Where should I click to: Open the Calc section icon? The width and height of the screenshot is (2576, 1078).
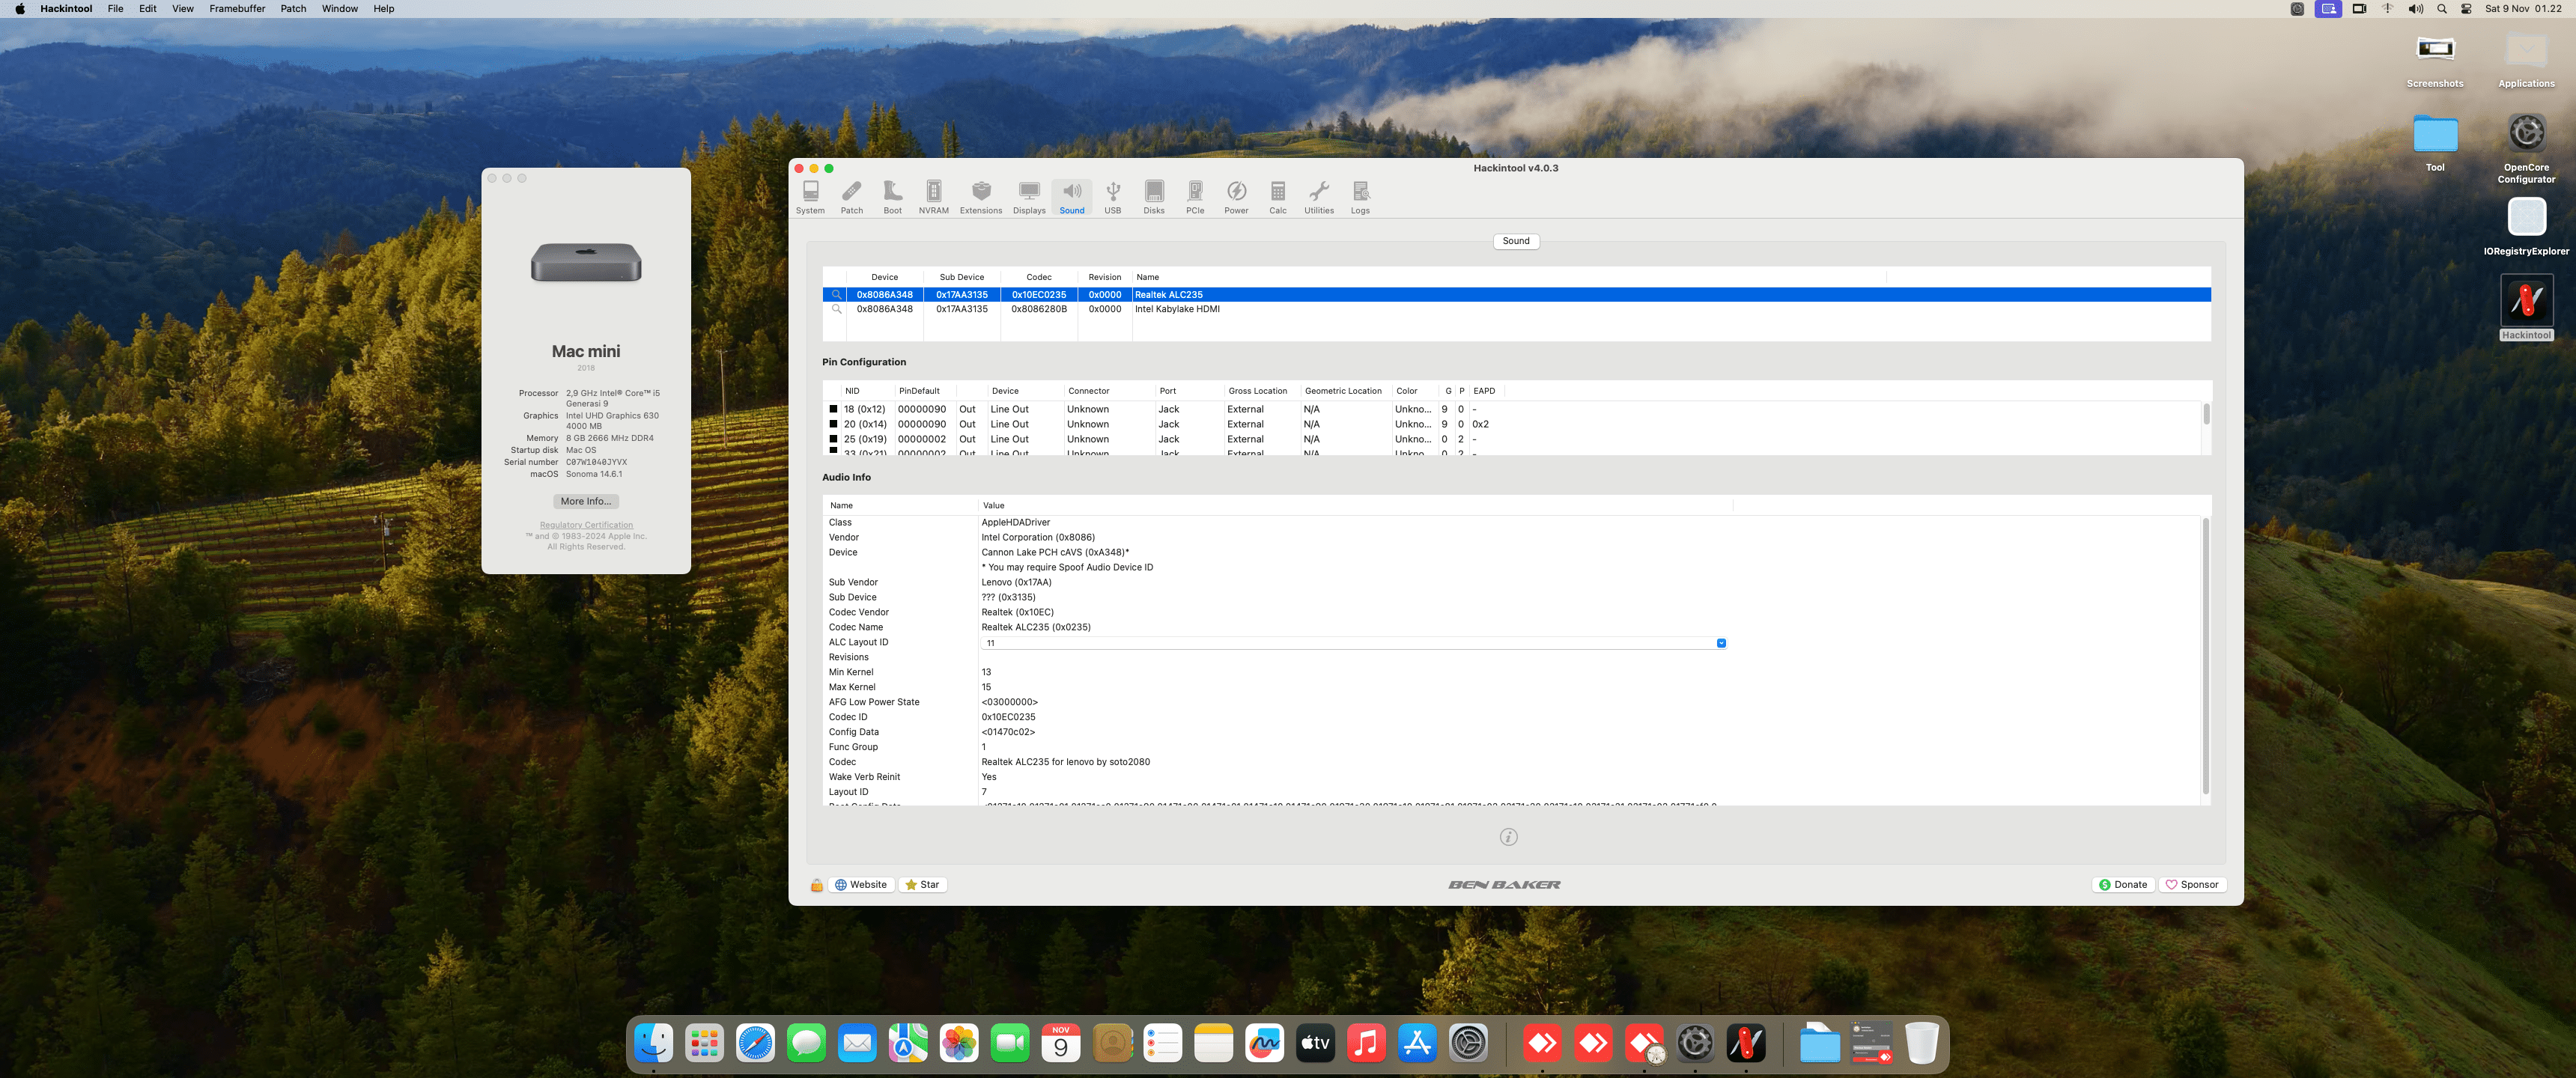coord(1277,197)
